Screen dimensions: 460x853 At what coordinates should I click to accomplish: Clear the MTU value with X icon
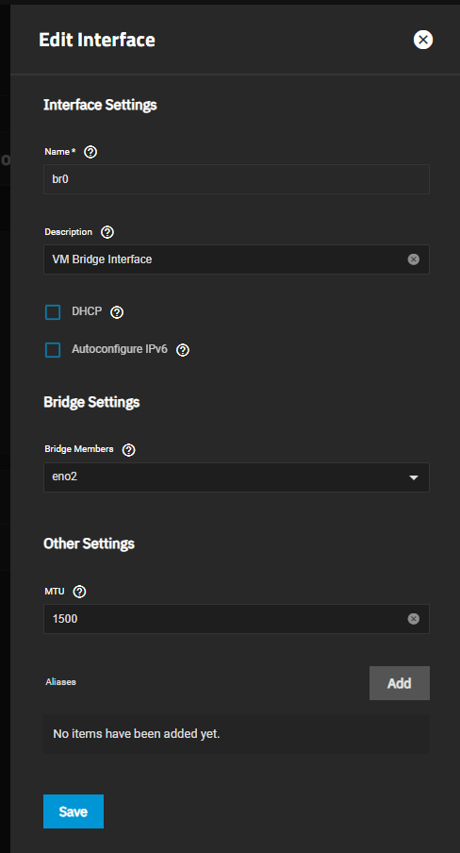[413, 619]
